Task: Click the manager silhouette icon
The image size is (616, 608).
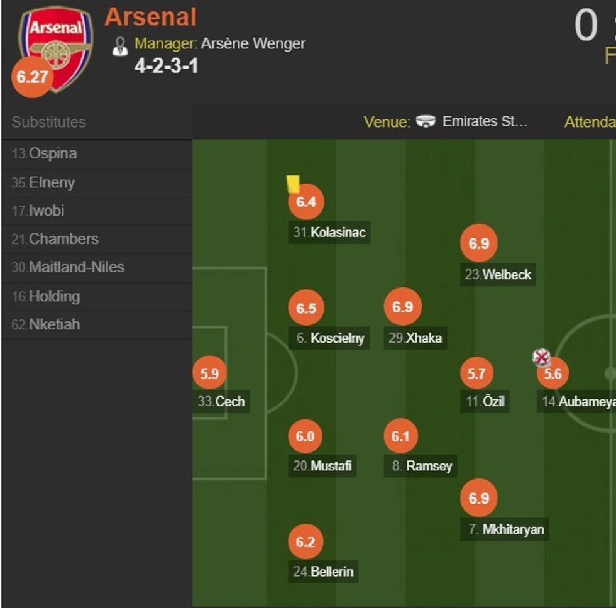Action: click(121, 44)
